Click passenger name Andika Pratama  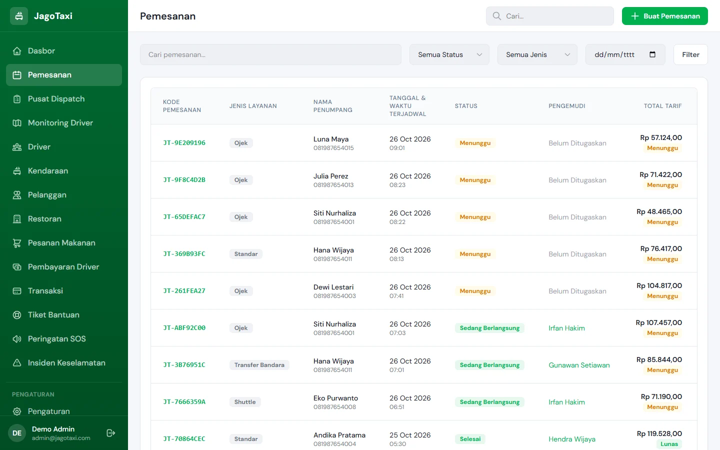[339, 435]
